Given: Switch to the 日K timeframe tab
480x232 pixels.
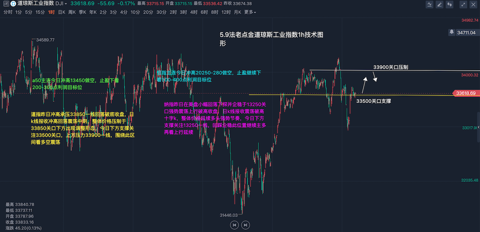Looking at the screenshot, I should coord(61,12).
